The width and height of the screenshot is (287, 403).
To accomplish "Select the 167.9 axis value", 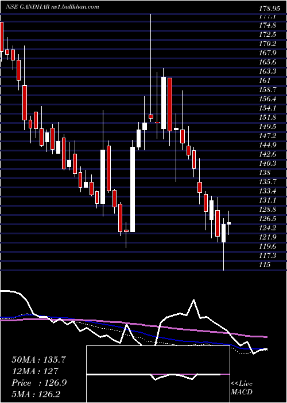I will tap(268, 53).
